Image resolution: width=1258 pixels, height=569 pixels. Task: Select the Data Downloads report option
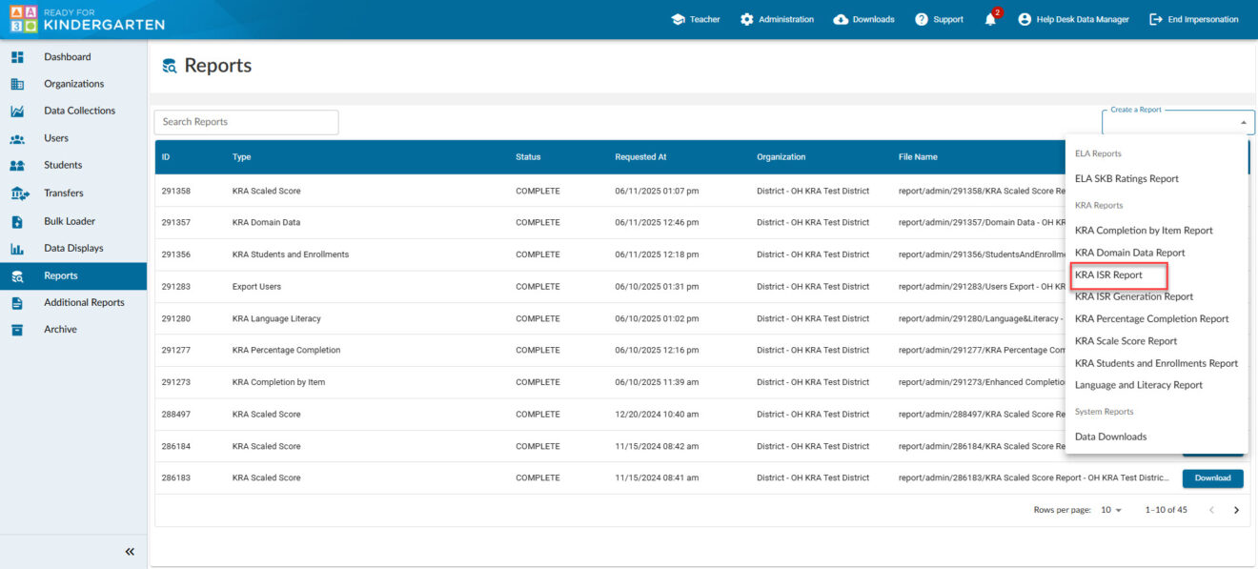click(1110, 437)
